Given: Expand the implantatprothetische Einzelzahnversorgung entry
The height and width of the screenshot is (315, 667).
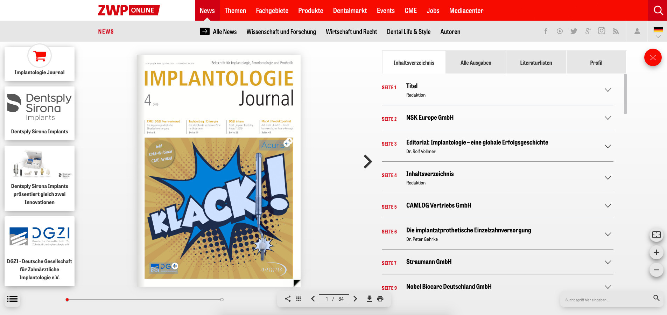Looking at the screenshot, I should tap(608, 234).
